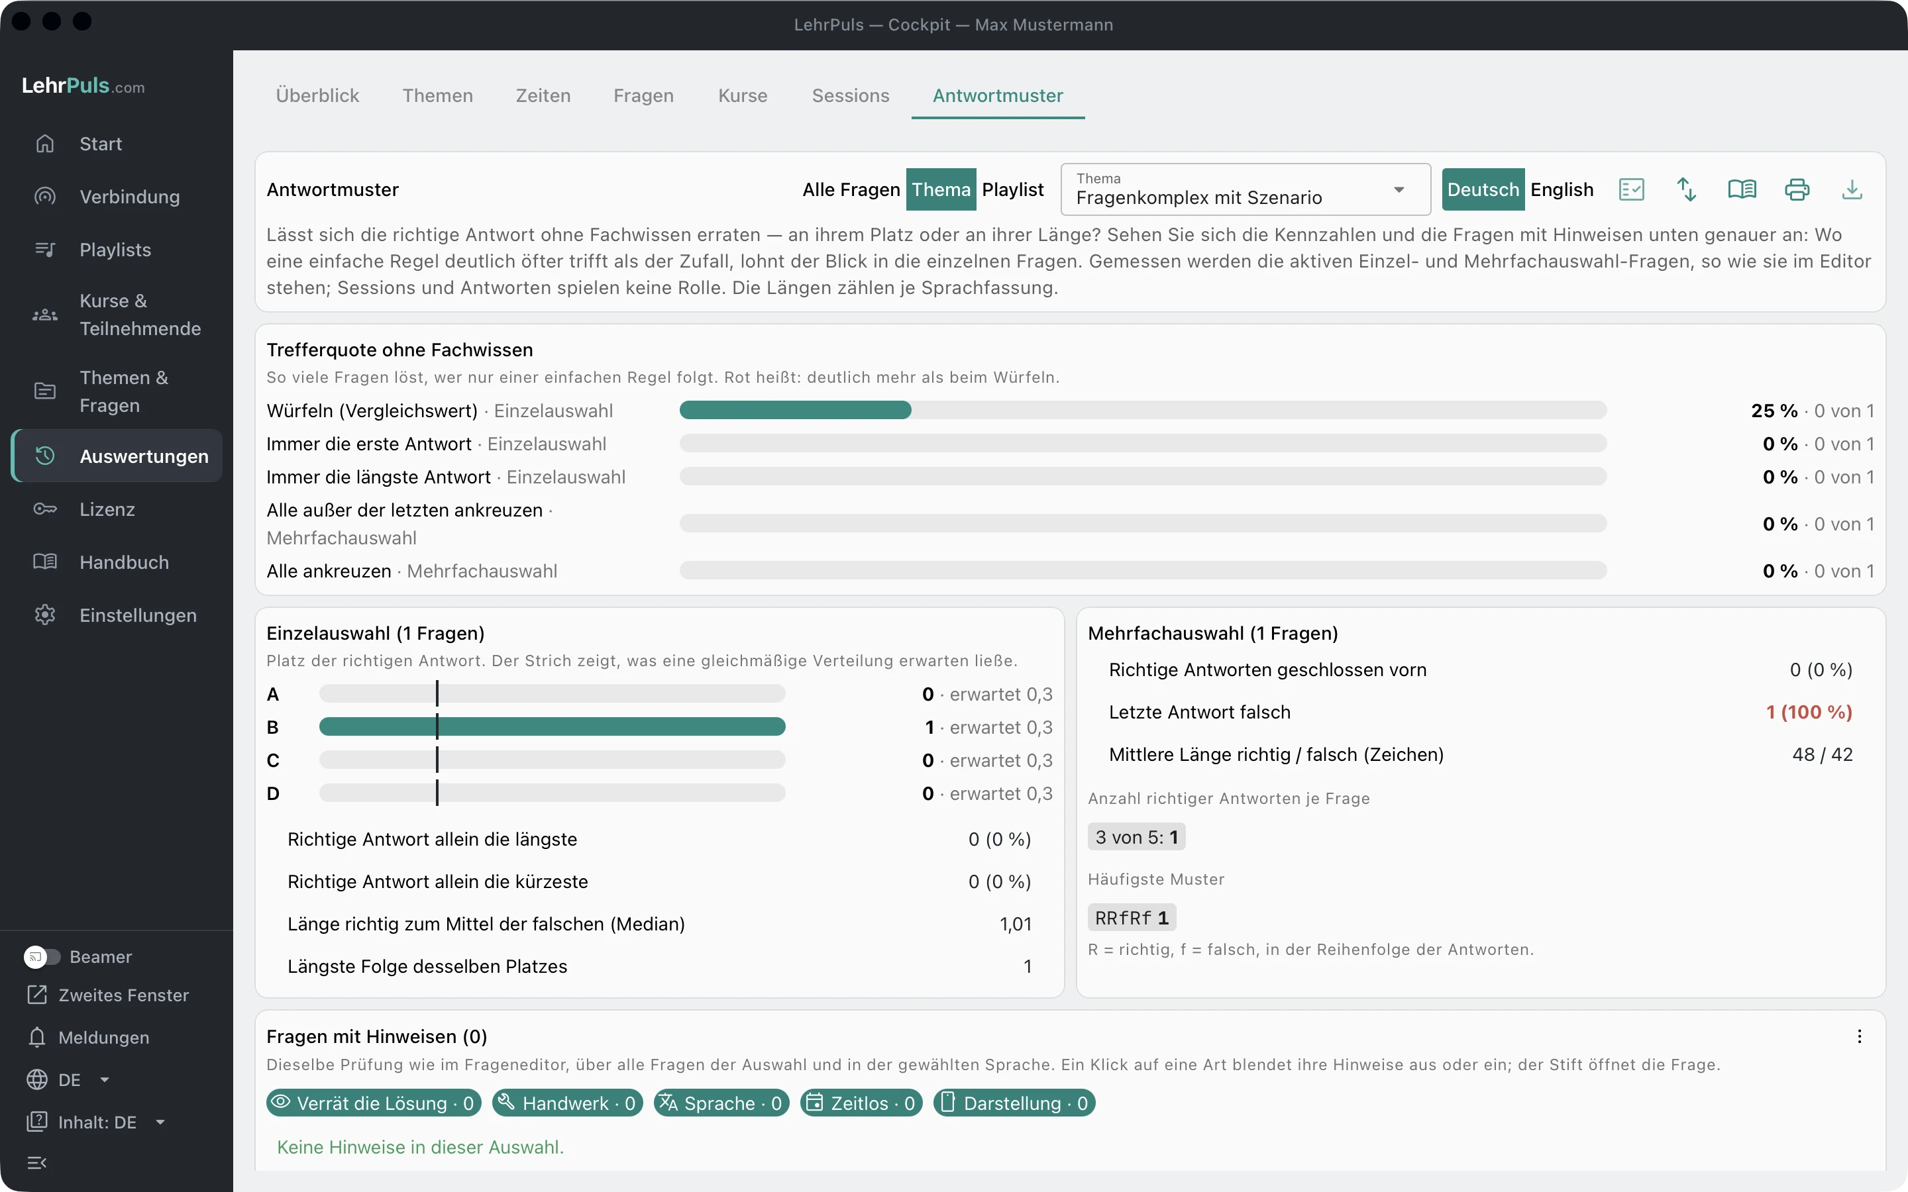Switch to the Zeiten tab
The width and height of the screenshot is (1908, 1192).
543,95
